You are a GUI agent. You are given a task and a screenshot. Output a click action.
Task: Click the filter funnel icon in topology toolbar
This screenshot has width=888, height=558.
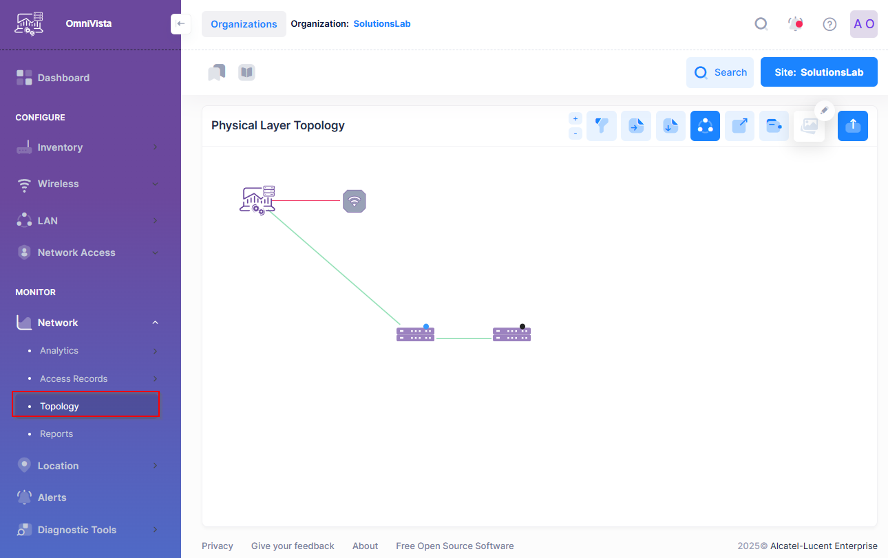point(602,126)
